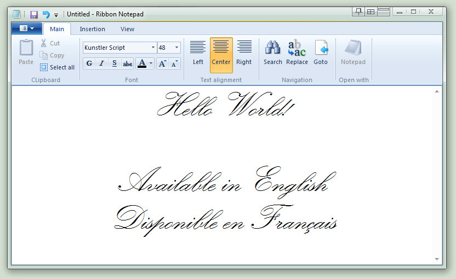This screenshot has width=456, height=279.
Task: Click Select all in Clipboard group
Action: [58, 67]
